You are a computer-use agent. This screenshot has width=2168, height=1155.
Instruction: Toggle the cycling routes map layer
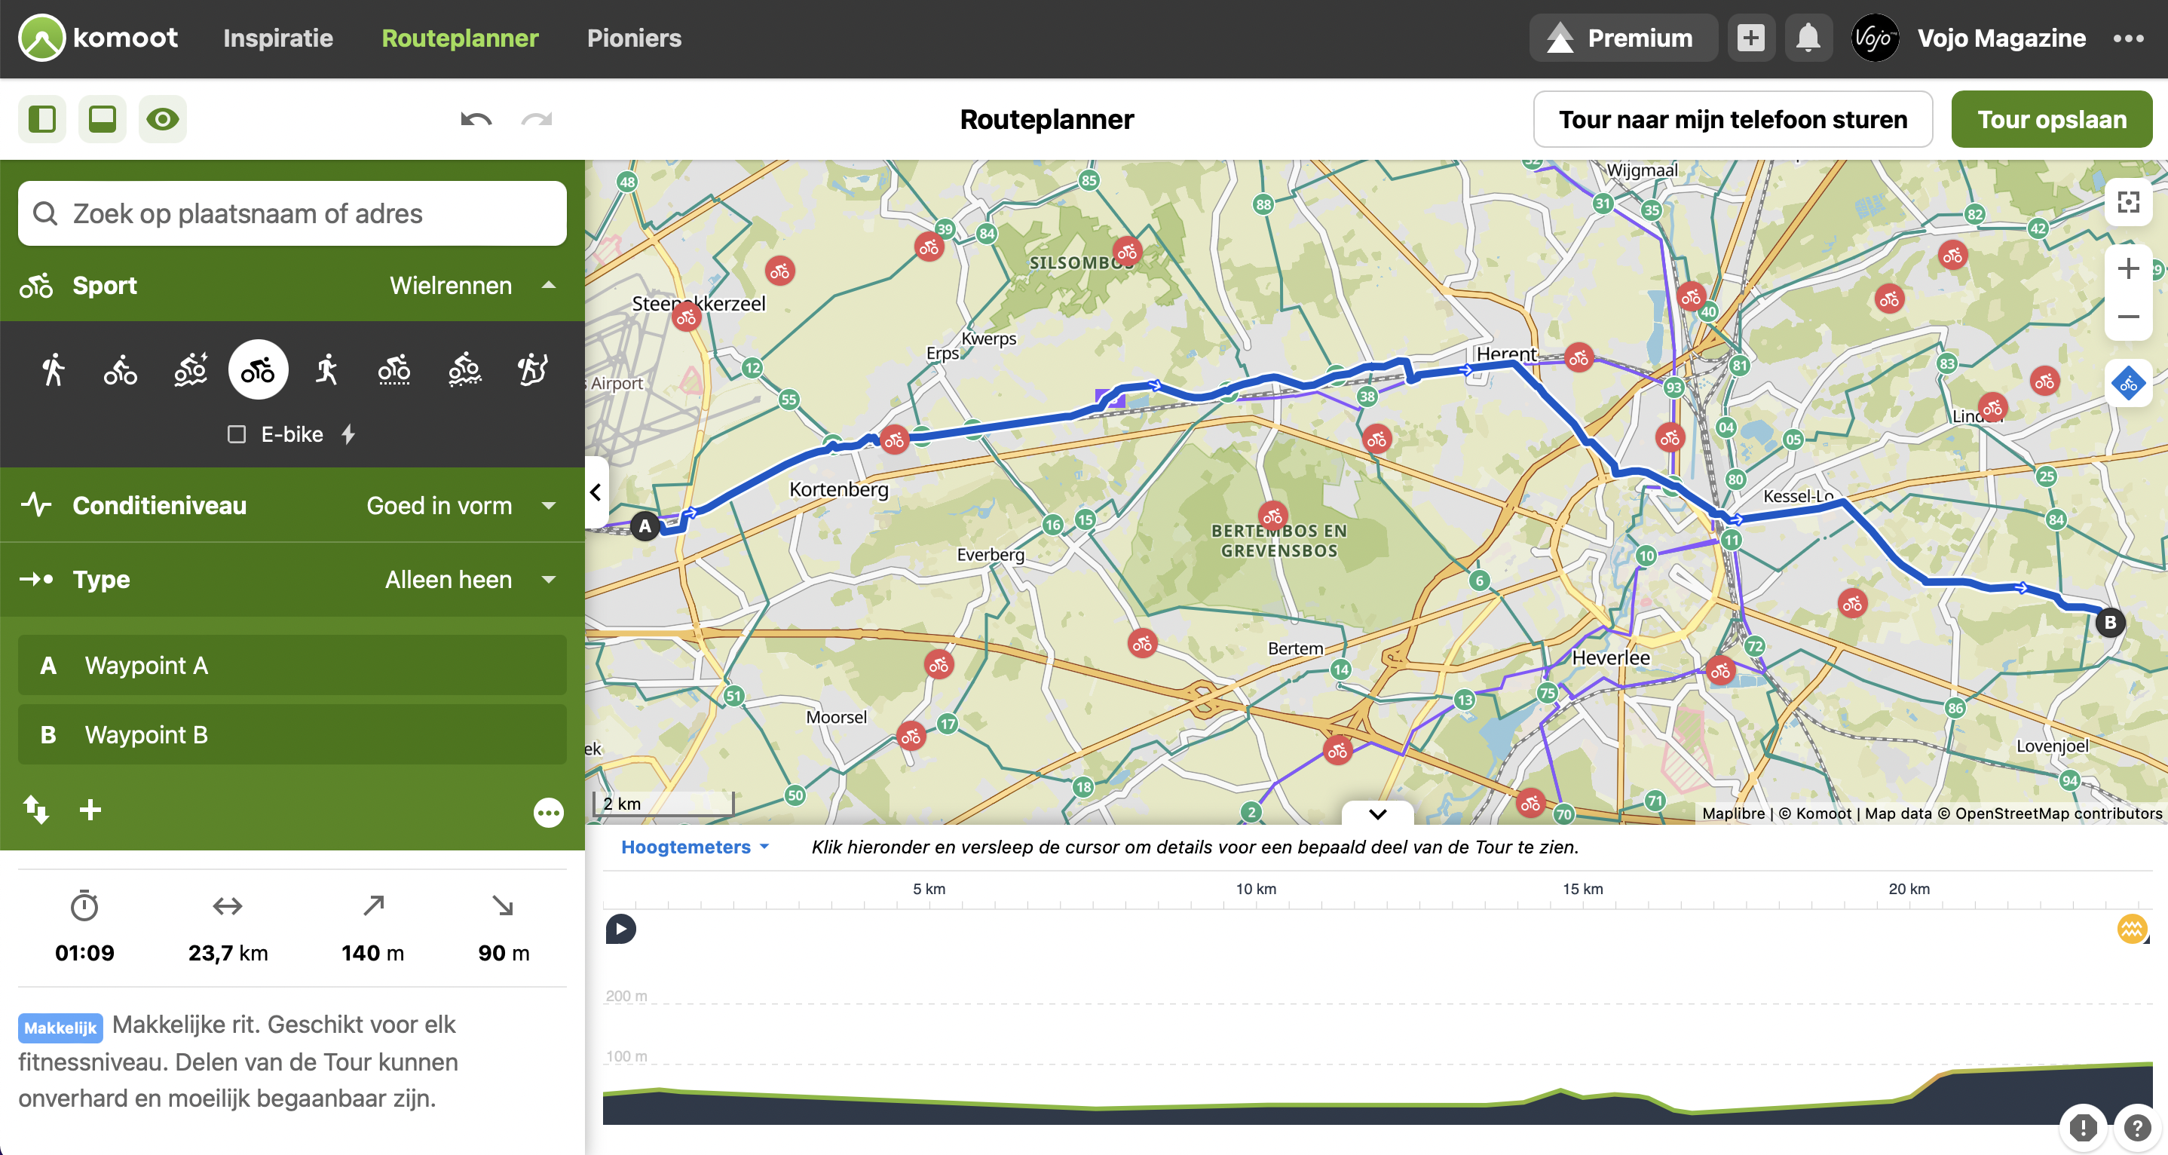2127,384
